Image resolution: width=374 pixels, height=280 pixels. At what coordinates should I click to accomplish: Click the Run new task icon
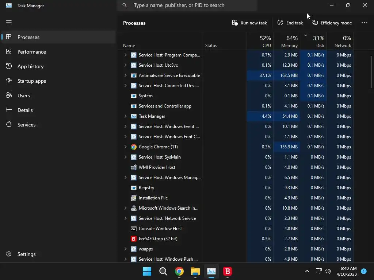point(235,23)
